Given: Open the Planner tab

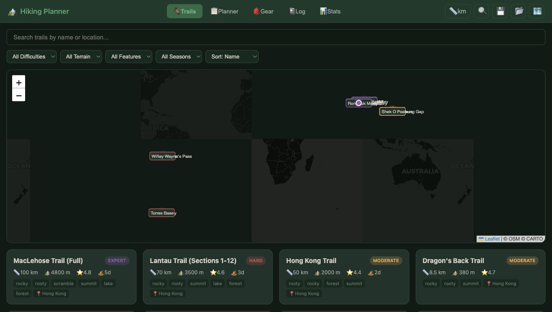Looking at the screenshot, I should point(224,11).
